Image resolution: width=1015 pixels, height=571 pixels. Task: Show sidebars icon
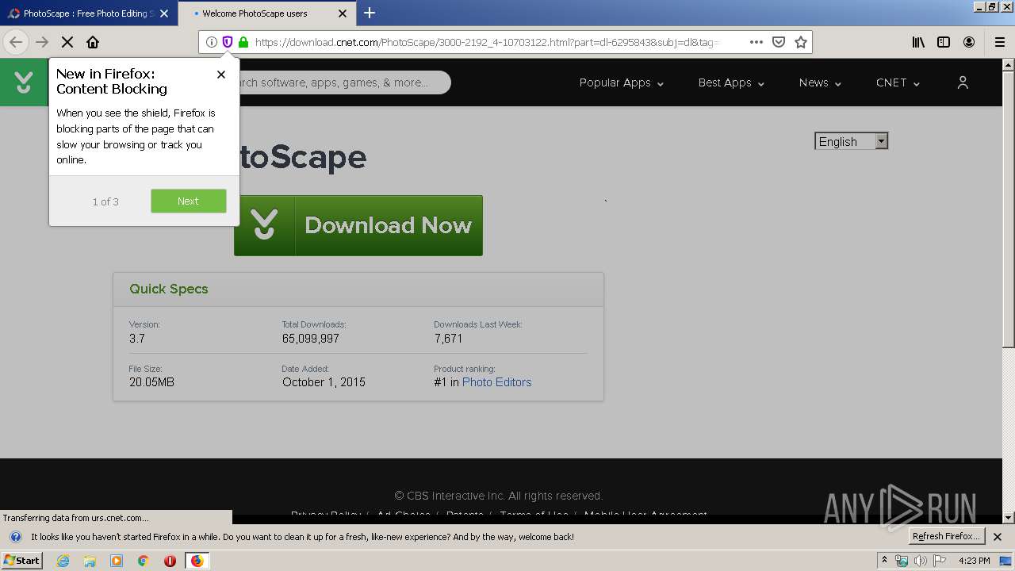944,42
